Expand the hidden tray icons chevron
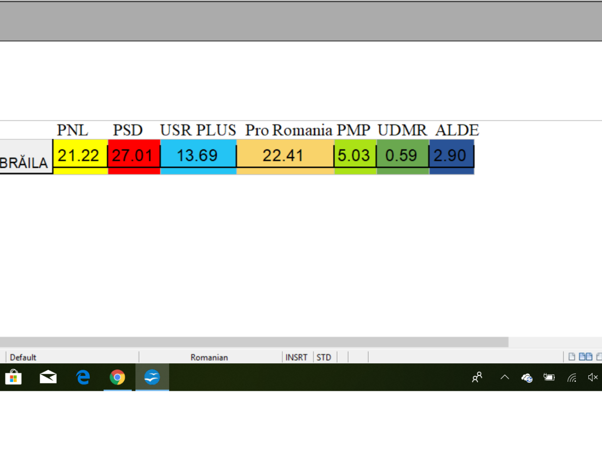This screenshot has width=602, height=451. pos(505,377)
